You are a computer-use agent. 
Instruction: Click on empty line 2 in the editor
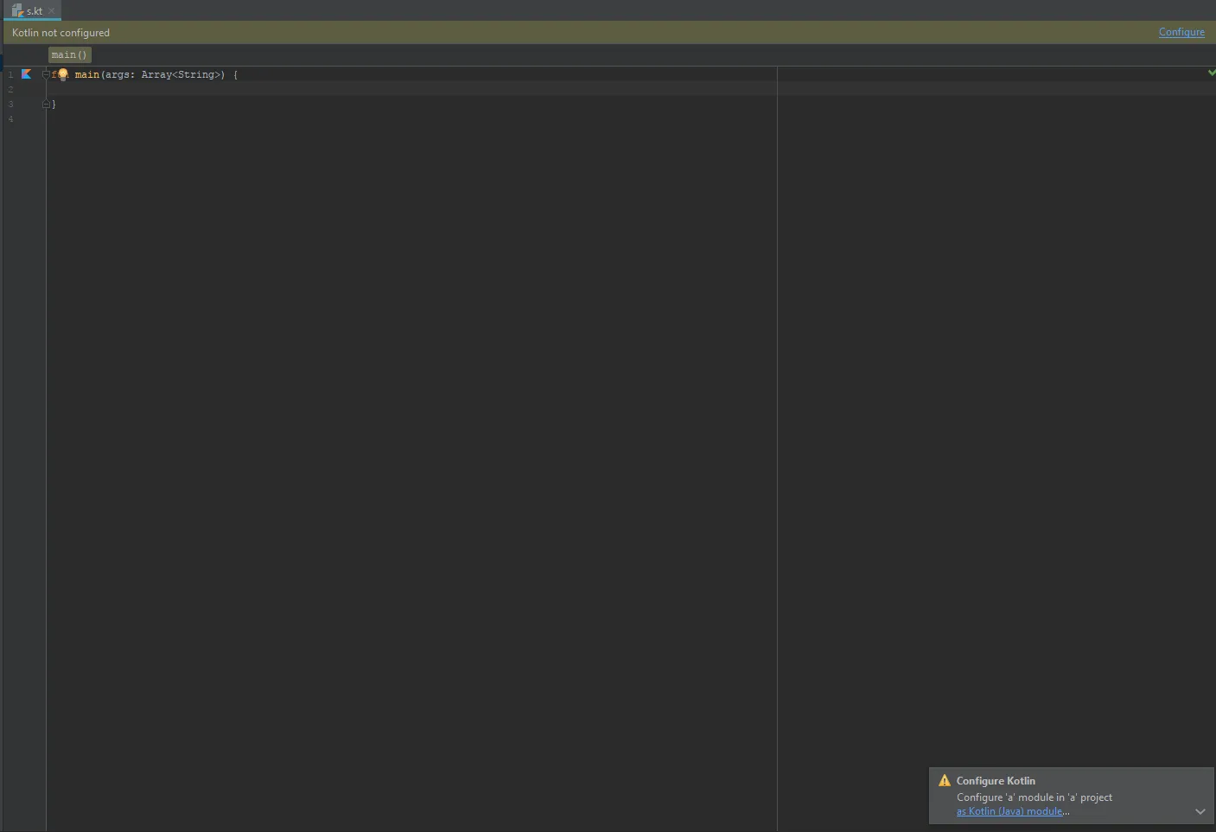(631, 89)
